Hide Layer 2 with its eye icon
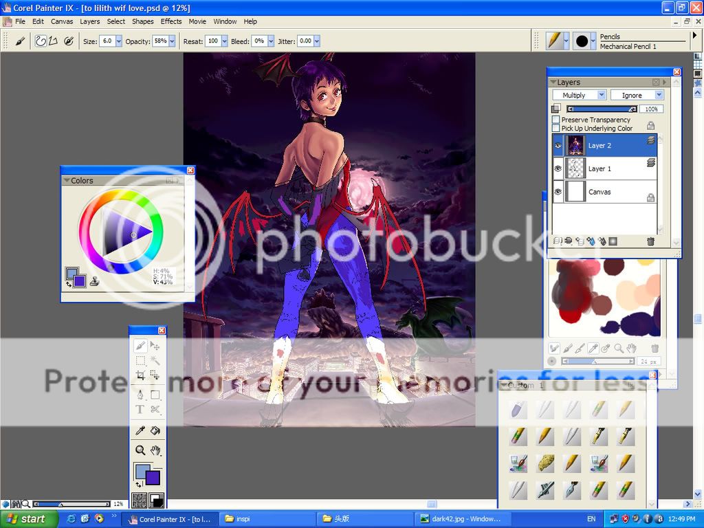704x528 pixels. pyautogui.click(x=558, y=146)
